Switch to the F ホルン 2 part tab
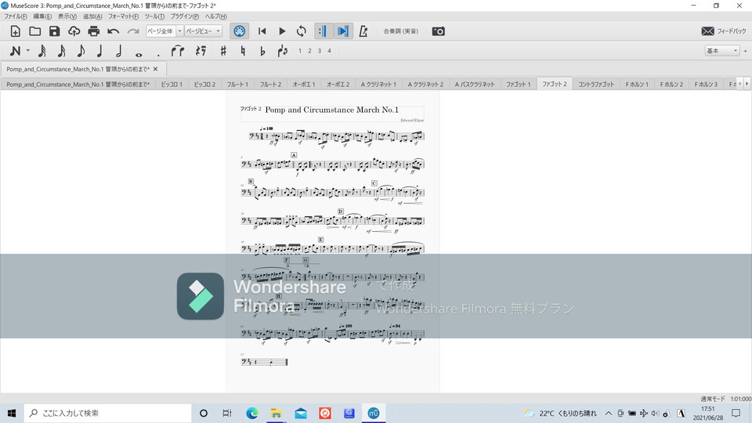Image resolution: width=752 pixels, height=423 pixels. (x=671, y=85)
